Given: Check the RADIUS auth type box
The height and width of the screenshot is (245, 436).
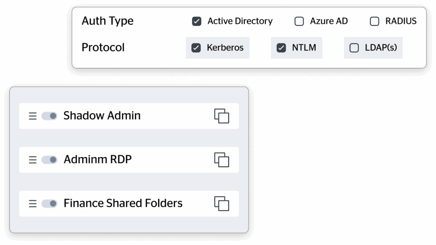Looking at the screenshot, I should tap(375, 21).
